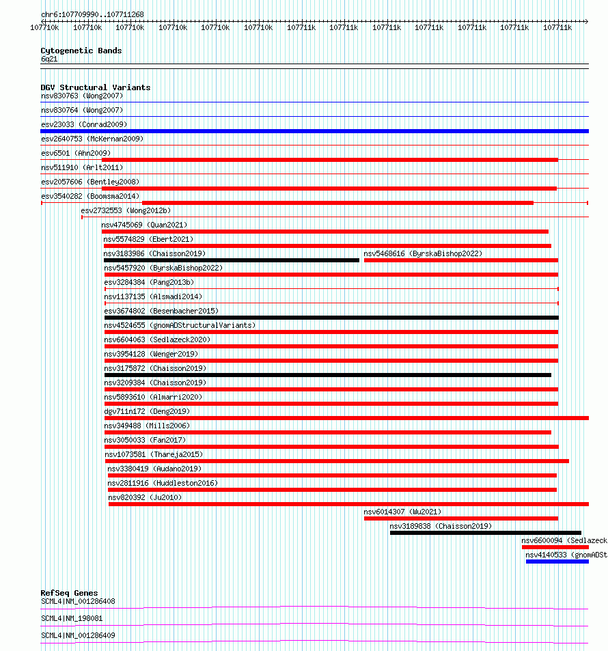Select nsv5457920 (ByrskaBishop2022) label
The width and height of the screenshot is (608, 651).
click(163, 268)
